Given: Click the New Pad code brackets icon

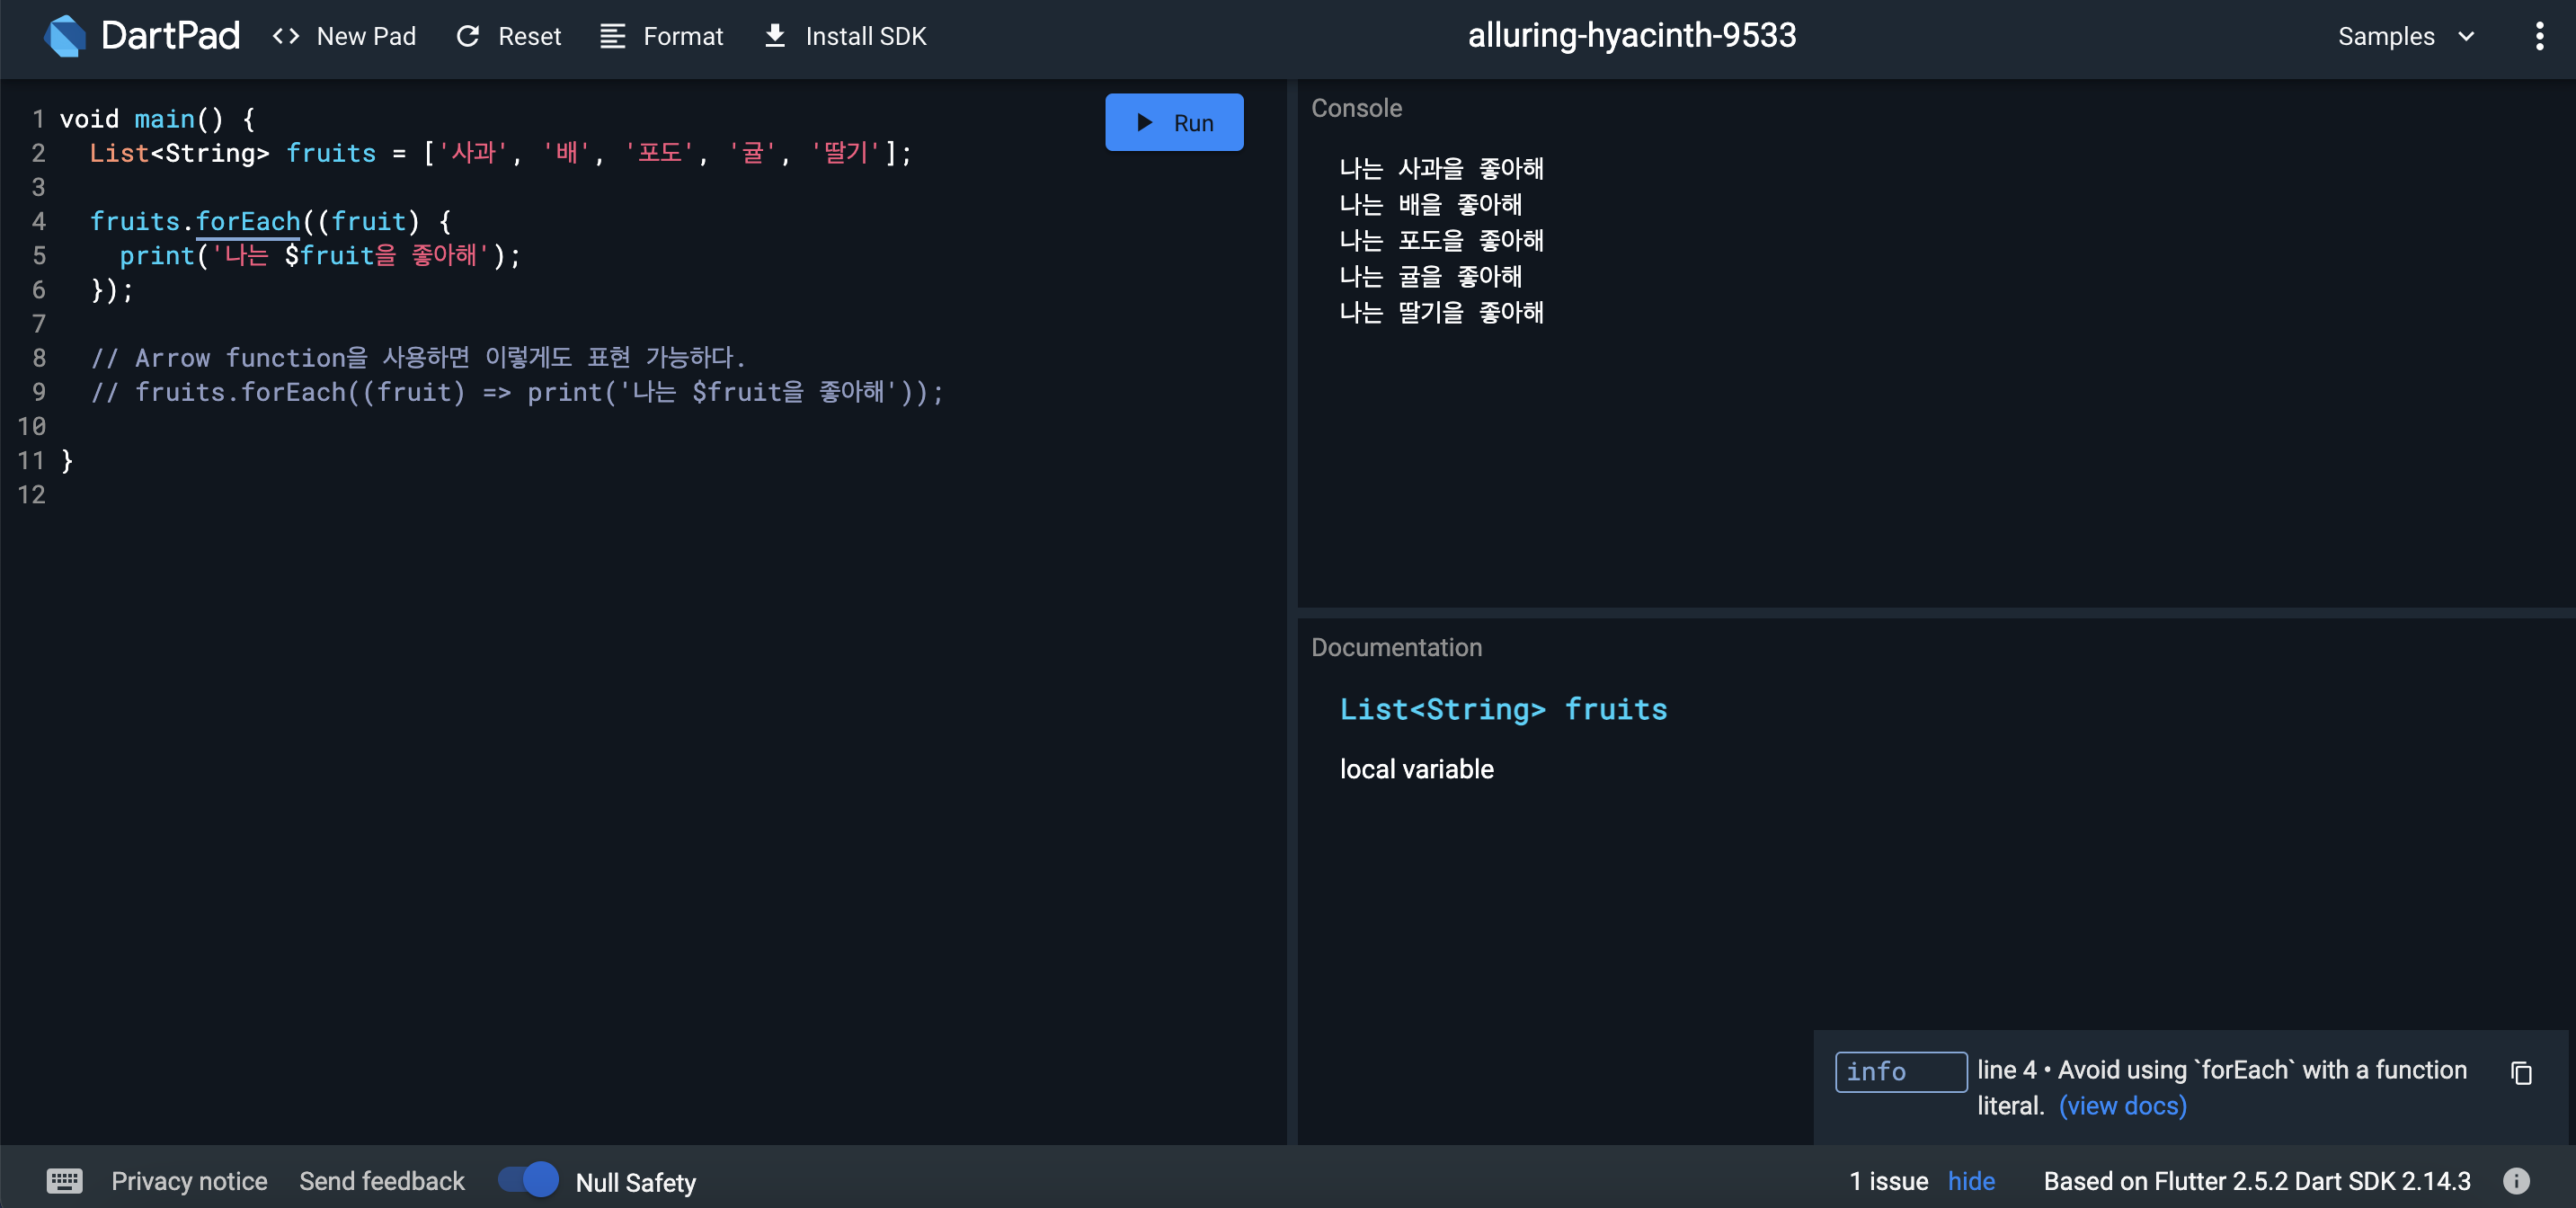Looking at the screenshot, I should (286, 36).
